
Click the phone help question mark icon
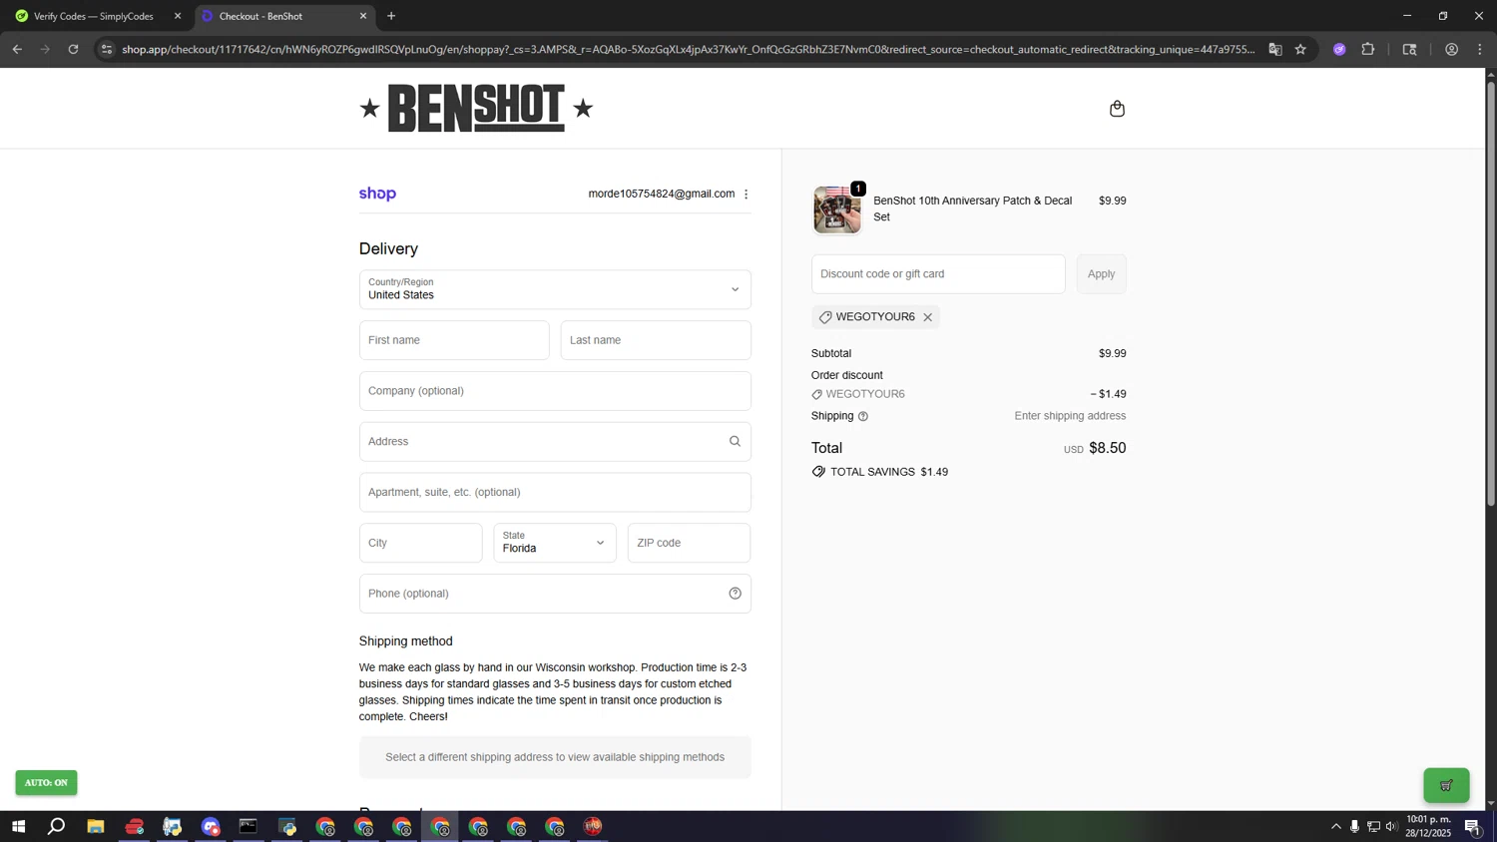click(735, 594)
